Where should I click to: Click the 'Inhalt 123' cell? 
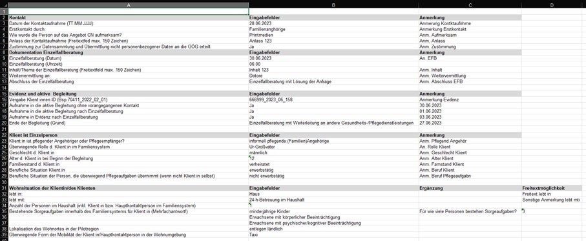[x=333, y=70]
